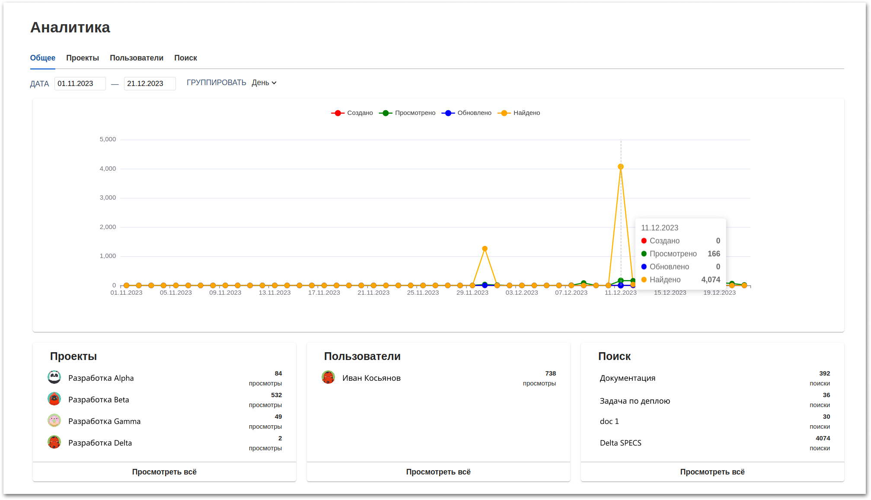This screenshot has height=500, width=871.
Task: Open the Разработка Alpha project avatar
Action: [x=54, y=377]
